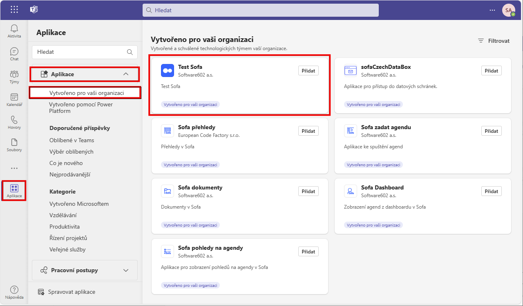Click Sofa dokumenty title text

(x=200, y=187)
